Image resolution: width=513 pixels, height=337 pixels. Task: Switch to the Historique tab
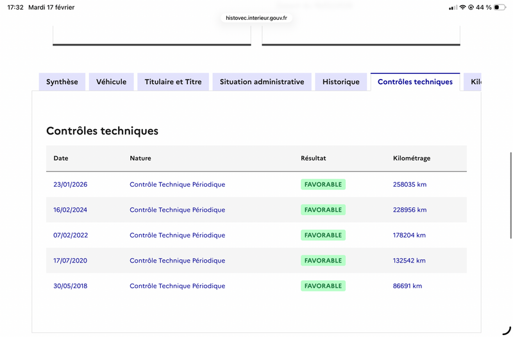341,82
